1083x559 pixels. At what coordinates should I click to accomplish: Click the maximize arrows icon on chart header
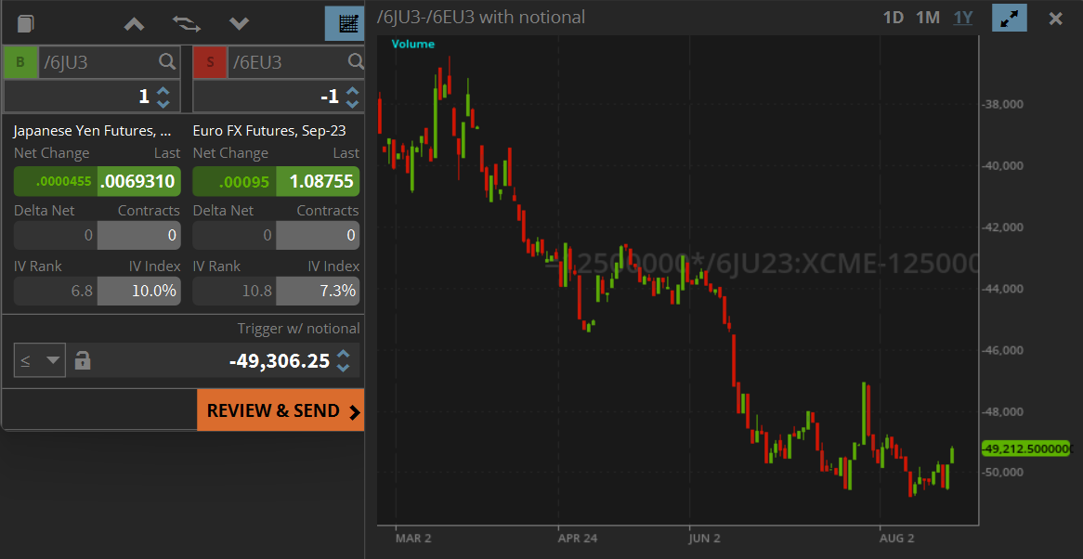(x=1010, y=18)
